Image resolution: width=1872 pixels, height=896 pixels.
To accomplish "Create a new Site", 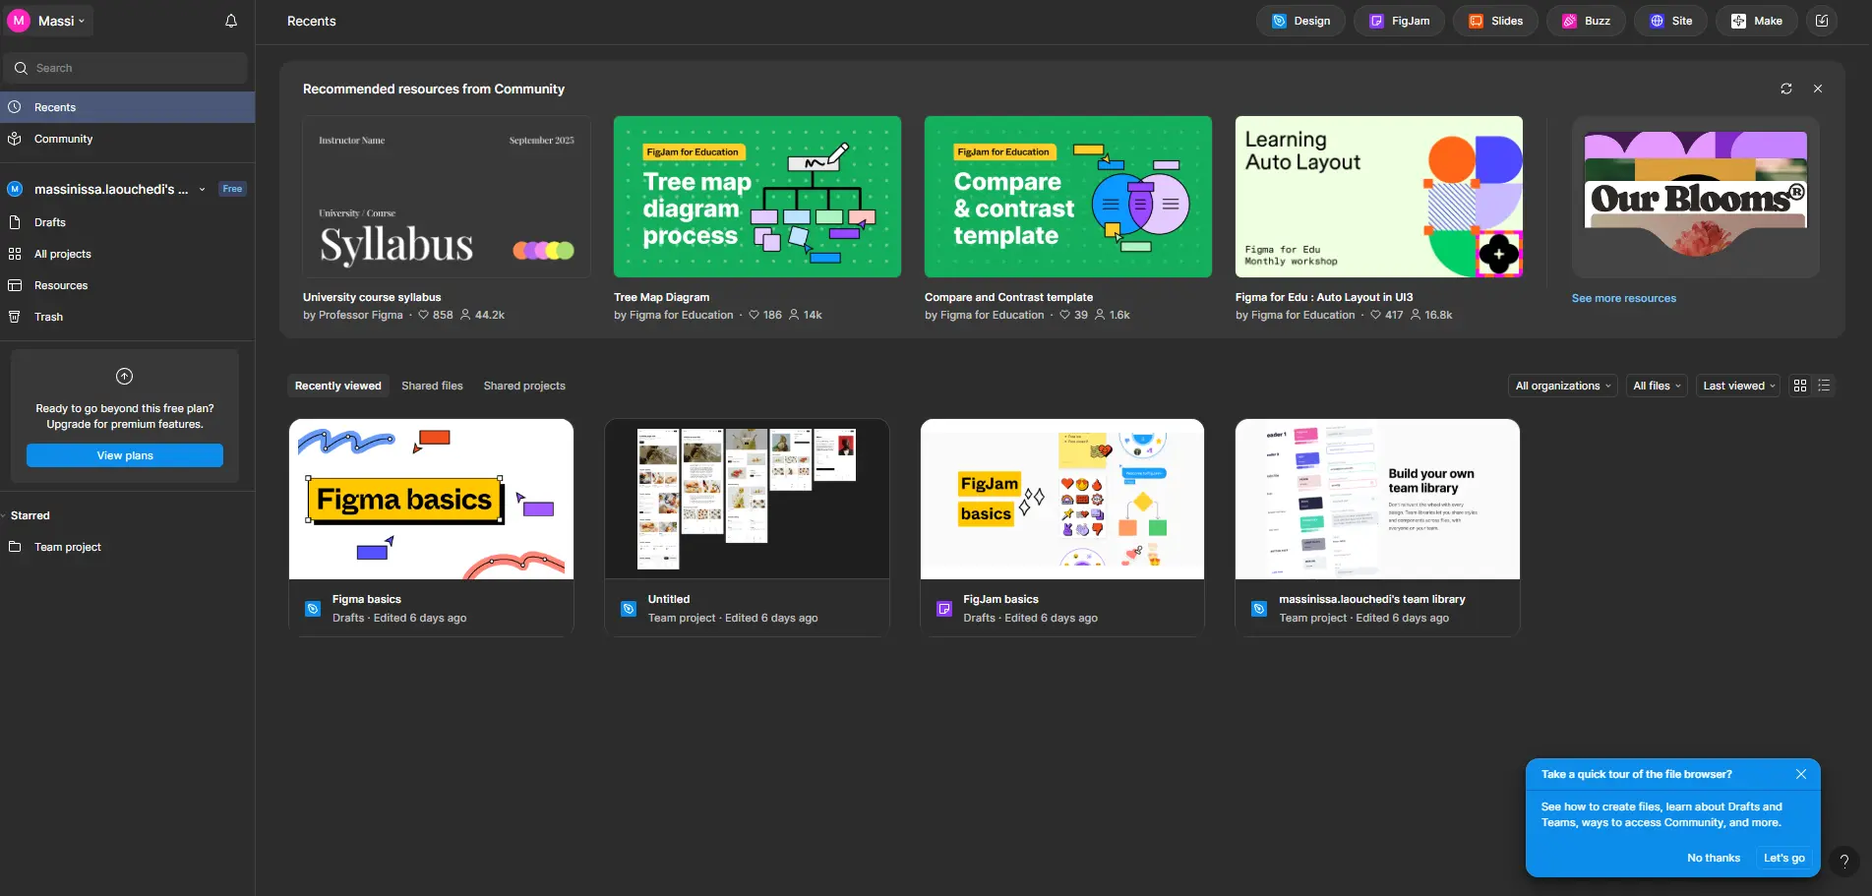I will point(1669,20).
